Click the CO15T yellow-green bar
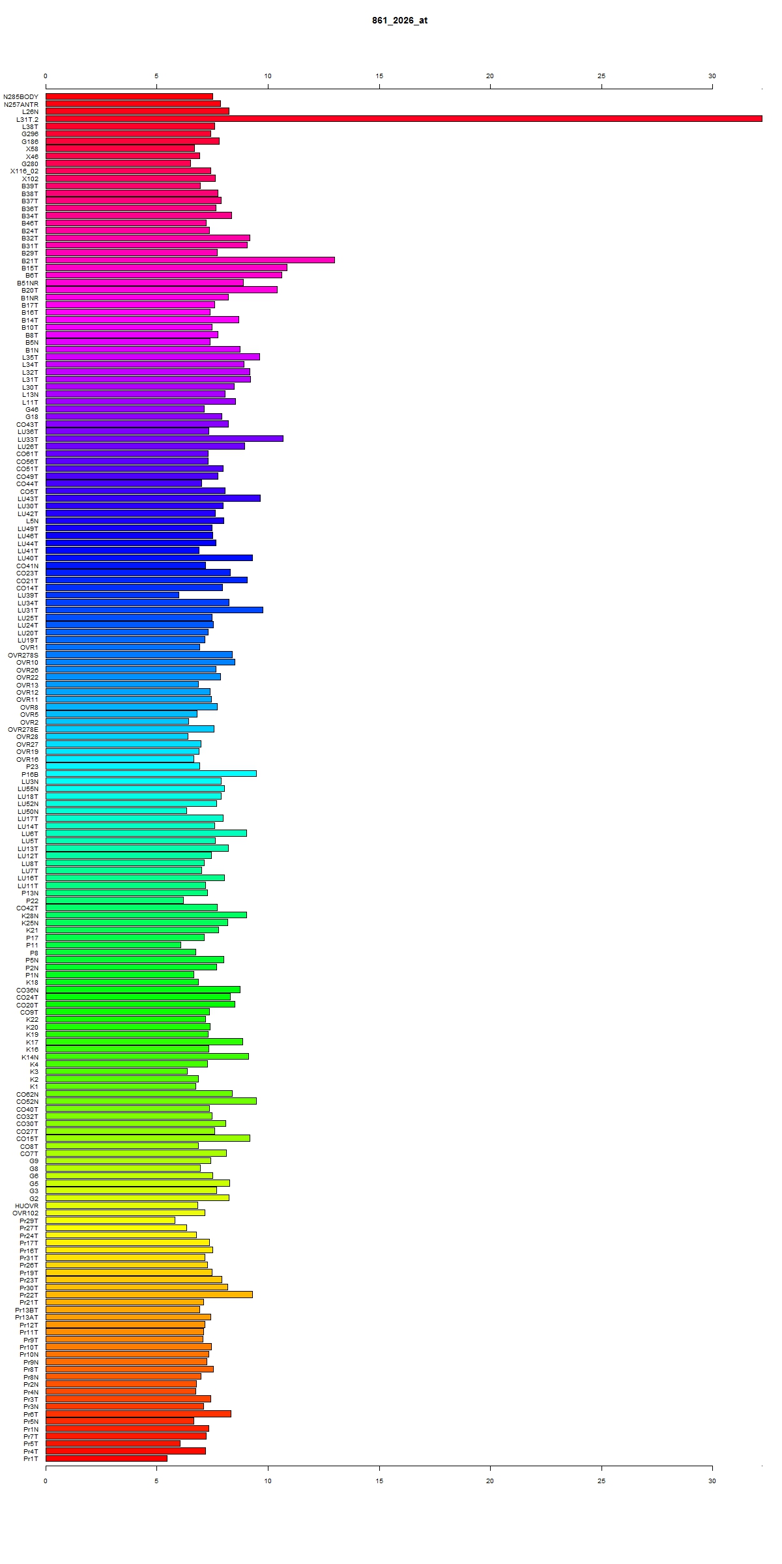 (147, 1138)
